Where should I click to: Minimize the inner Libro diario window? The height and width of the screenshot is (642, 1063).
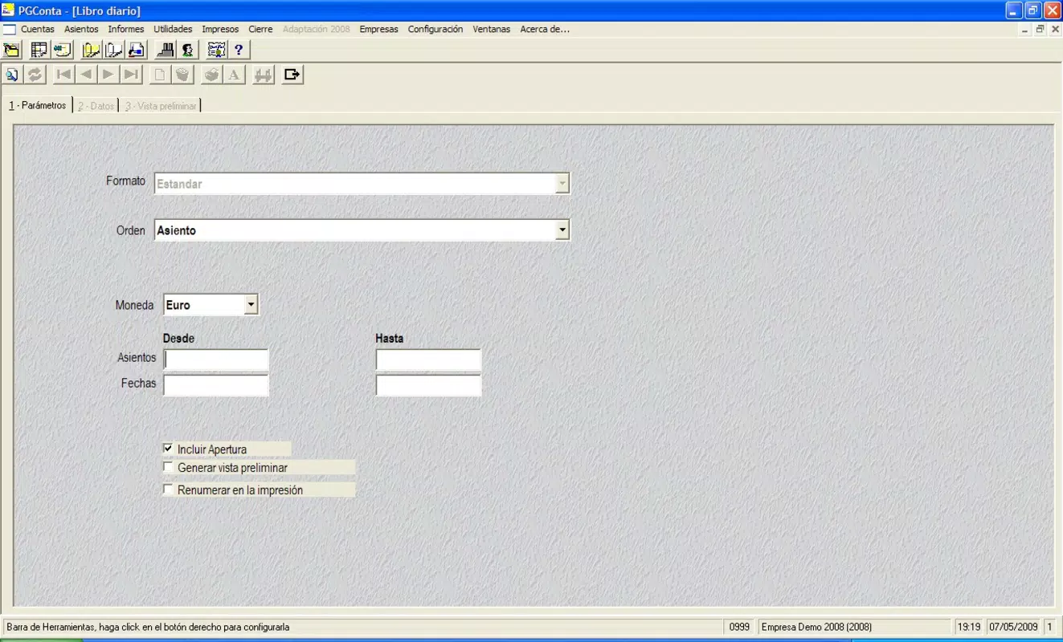(x=1024, y=29)
